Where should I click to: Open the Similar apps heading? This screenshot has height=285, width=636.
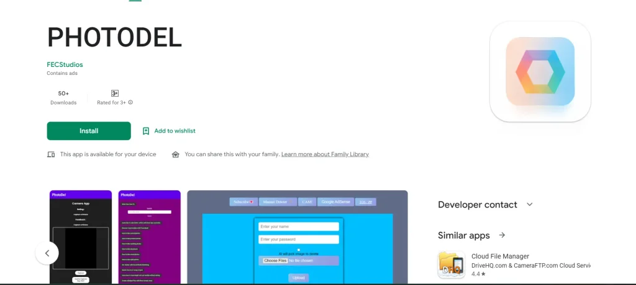[x=463, y=235]
